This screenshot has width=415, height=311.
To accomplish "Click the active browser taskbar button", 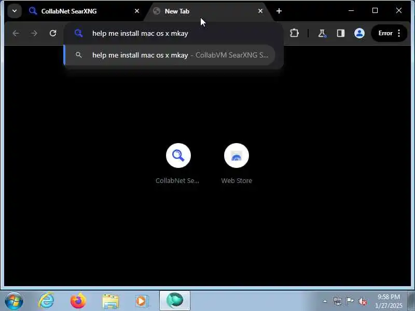I will (x=175, y=301).
